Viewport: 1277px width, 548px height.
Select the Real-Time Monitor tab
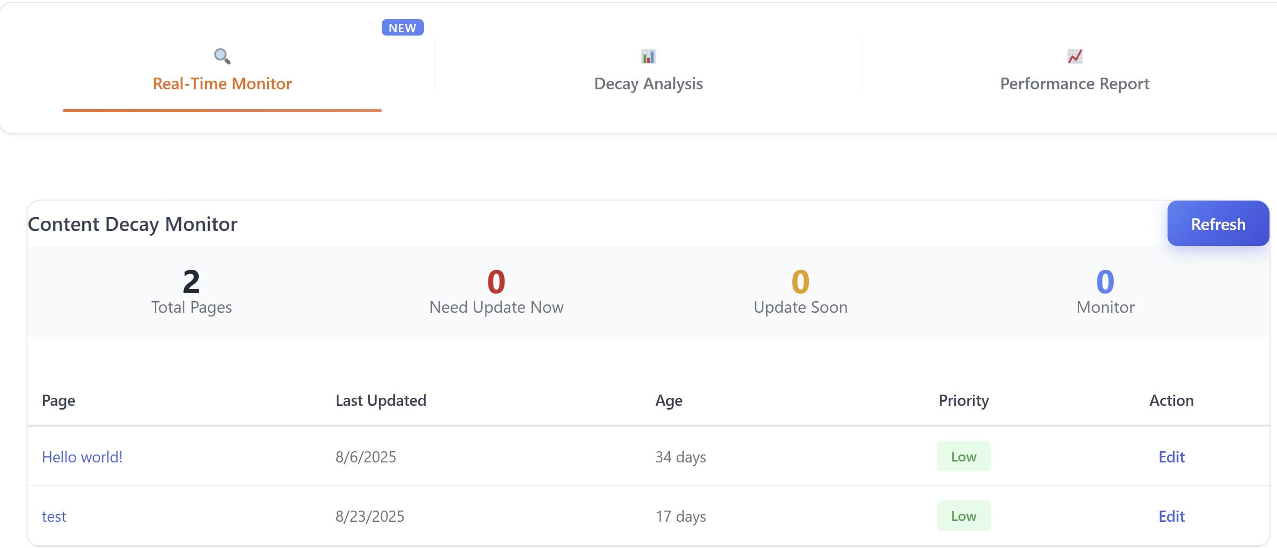coord(222,83)
